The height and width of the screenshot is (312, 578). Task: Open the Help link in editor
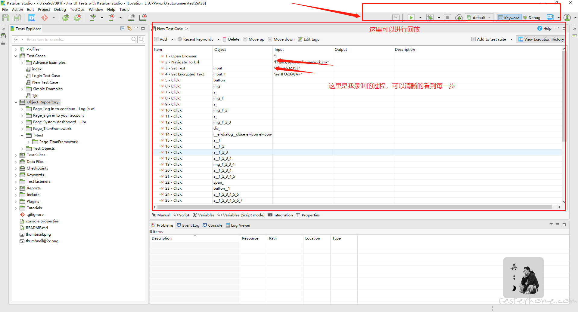coord(545,28)
